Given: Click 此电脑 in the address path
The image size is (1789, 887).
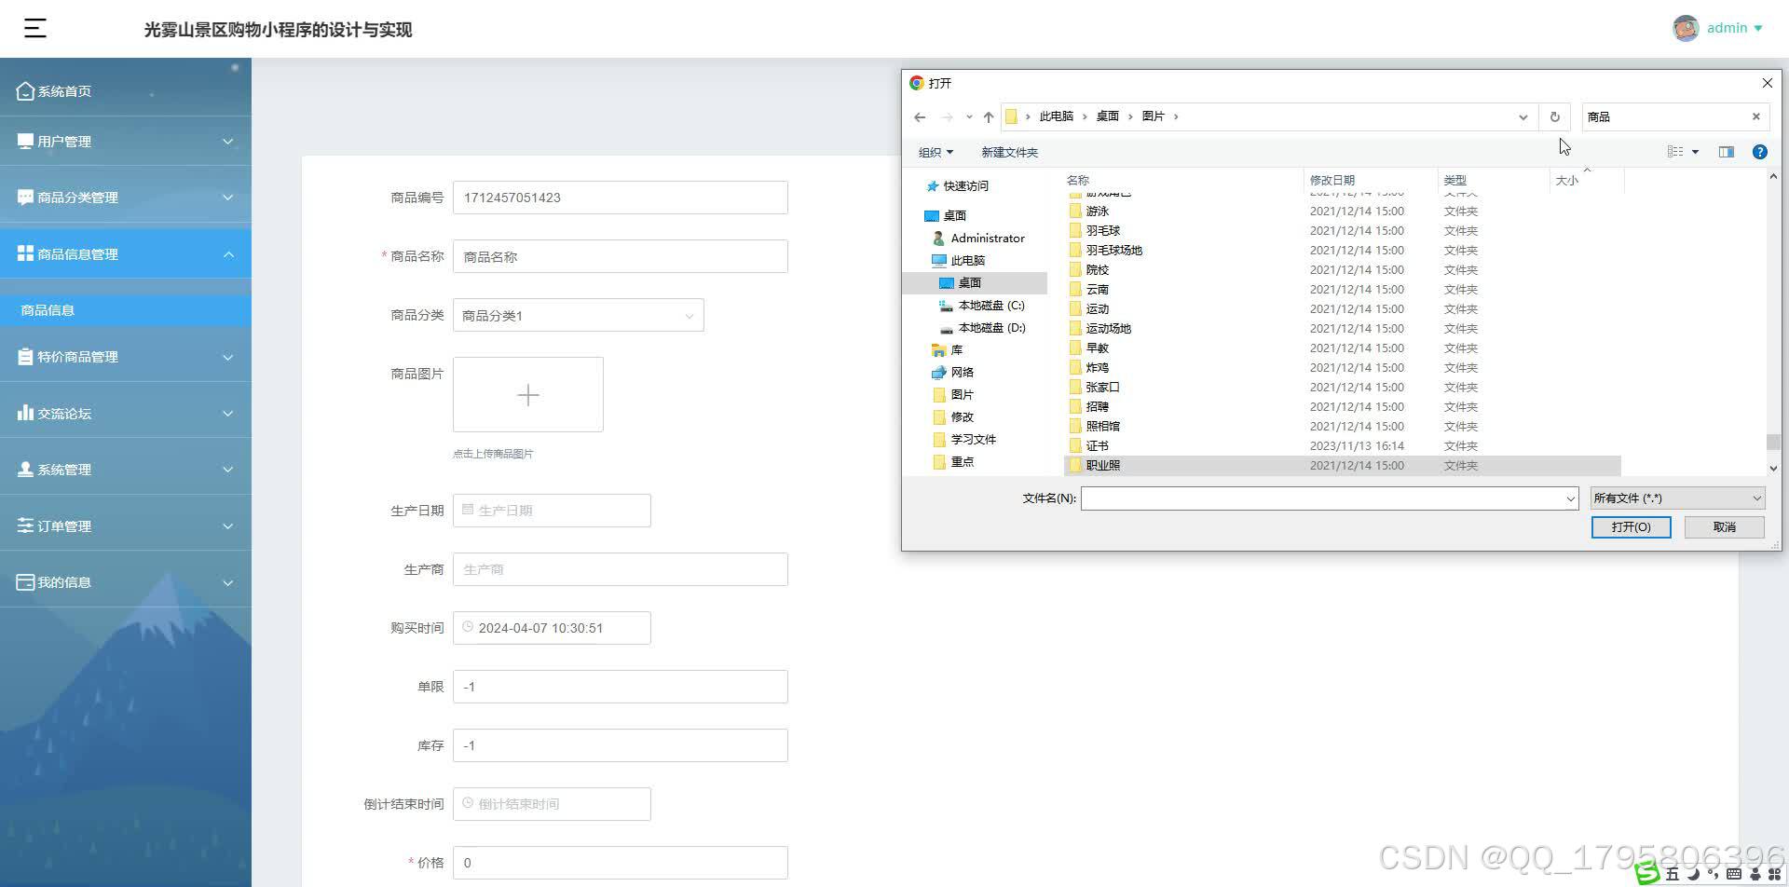Looking at the screenshot, I should (x=1057, y=116).
